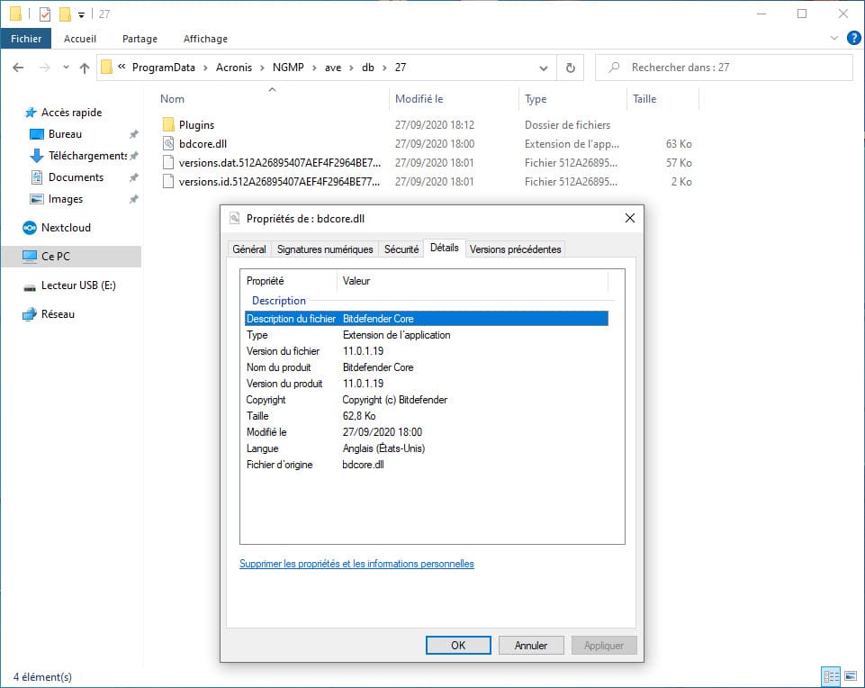Select the Copyright property row
The height and width of the screenshot is (688, 865).
[x=427, y=400]
